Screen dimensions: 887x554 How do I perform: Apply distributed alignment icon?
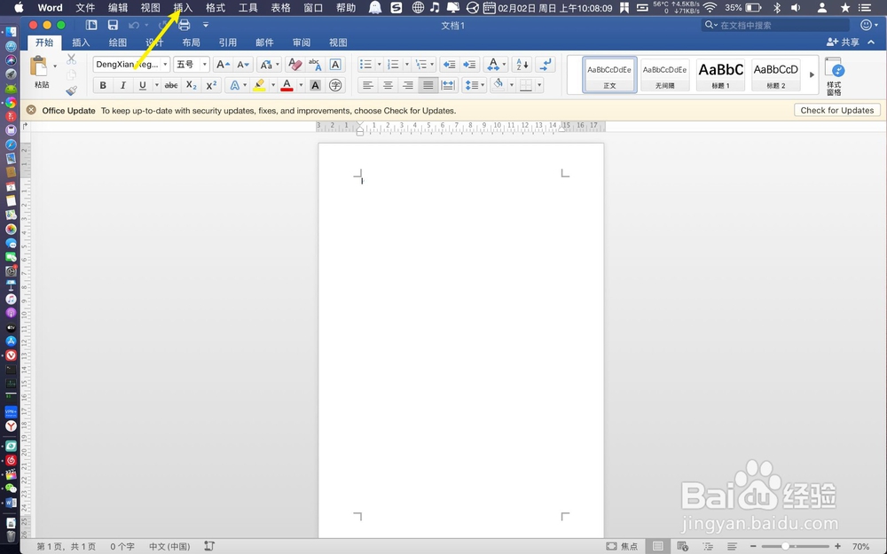[448, 85]
